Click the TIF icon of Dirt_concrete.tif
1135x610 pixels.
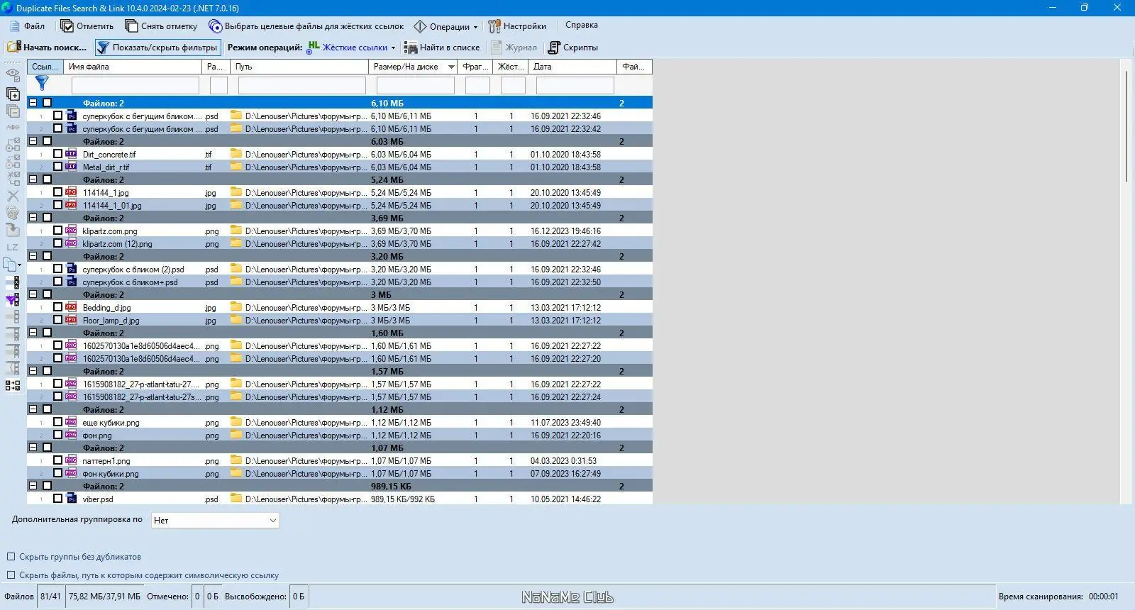point(71,154)
